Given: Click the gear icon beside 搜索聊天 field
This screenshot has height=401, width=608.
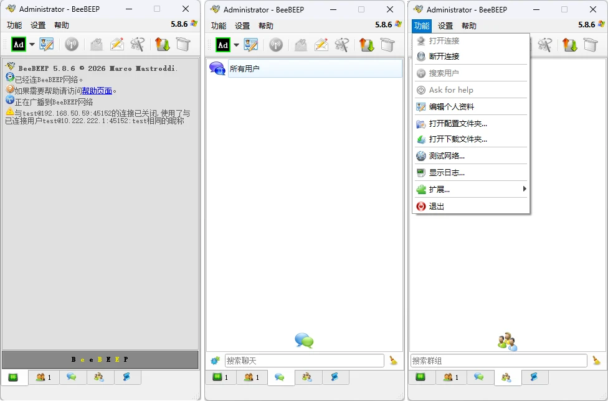Looking at the screenshot, I should 215,361.
